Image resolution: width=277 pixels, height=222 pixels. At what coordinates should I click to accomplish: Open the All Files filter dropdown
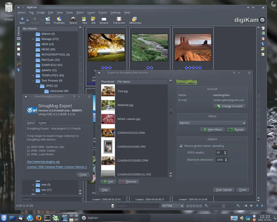172,206
